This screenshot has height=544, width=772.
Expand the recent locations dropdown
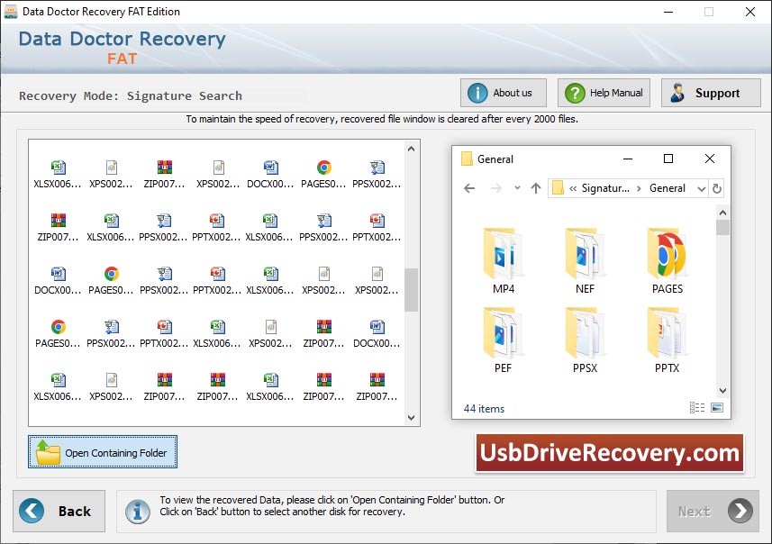[517, 188]
